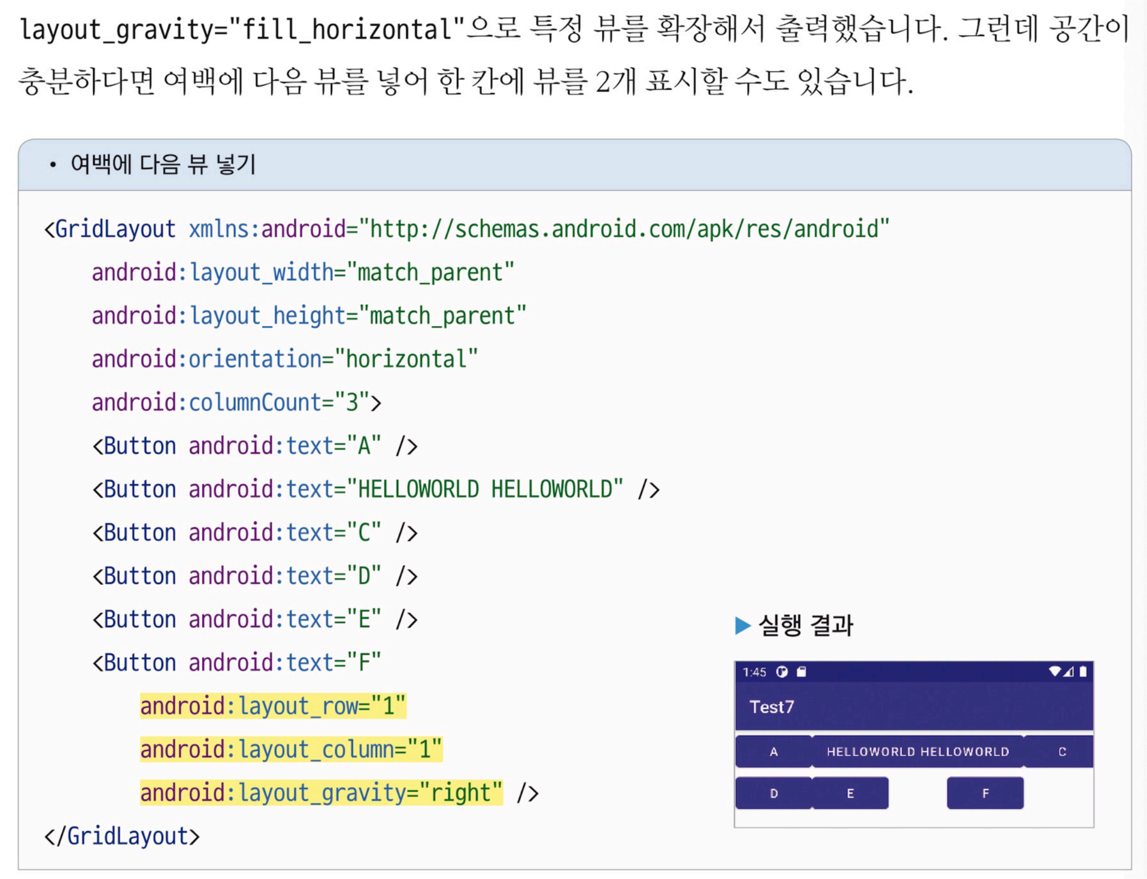1147x879 pixels.
Task: Click the code line with text="HELLOWORLD HELLOWORLD"
Action: (x=376, y=490)
